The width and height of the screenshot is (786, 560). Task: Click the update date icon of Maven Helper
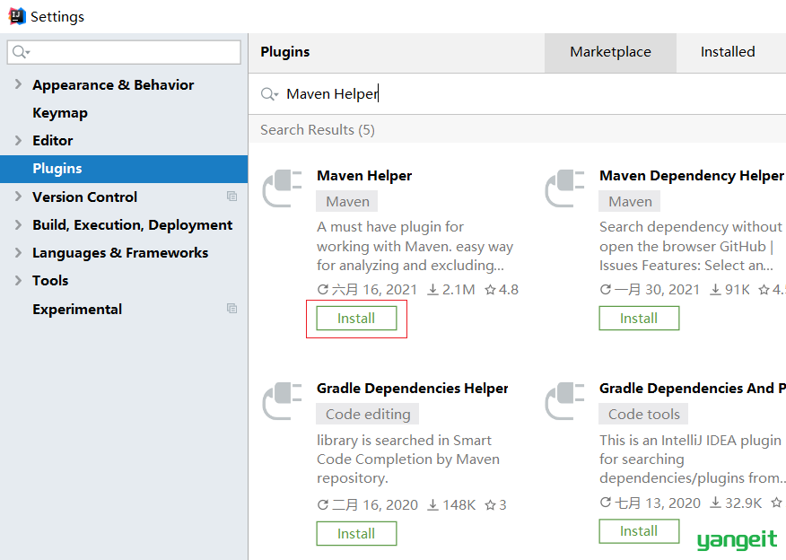(x=323, y=289)
